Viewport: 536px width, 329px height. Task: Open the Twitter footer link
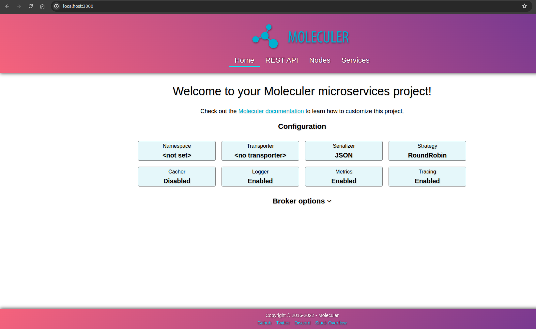pyautogui.click(x=283, y=323)
